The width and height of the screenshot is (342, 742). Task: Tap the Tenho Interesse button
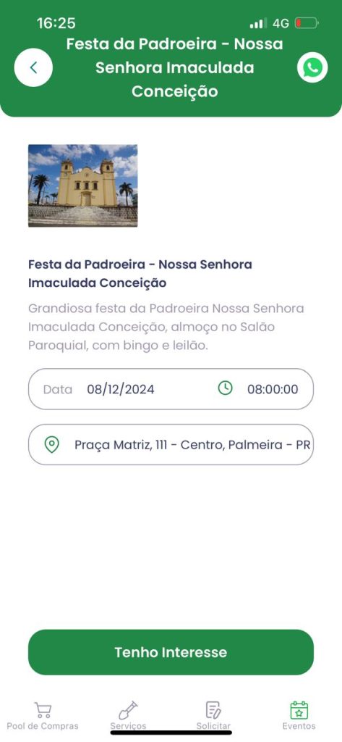point(171,652)
